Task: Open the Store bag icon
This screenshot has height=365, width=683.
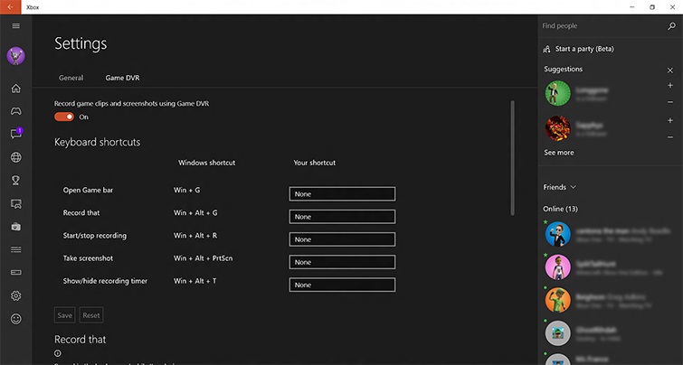Action: tap(16, 227)
